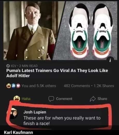
Task: Click the Comment button label
Action: (x=64, y=99)
